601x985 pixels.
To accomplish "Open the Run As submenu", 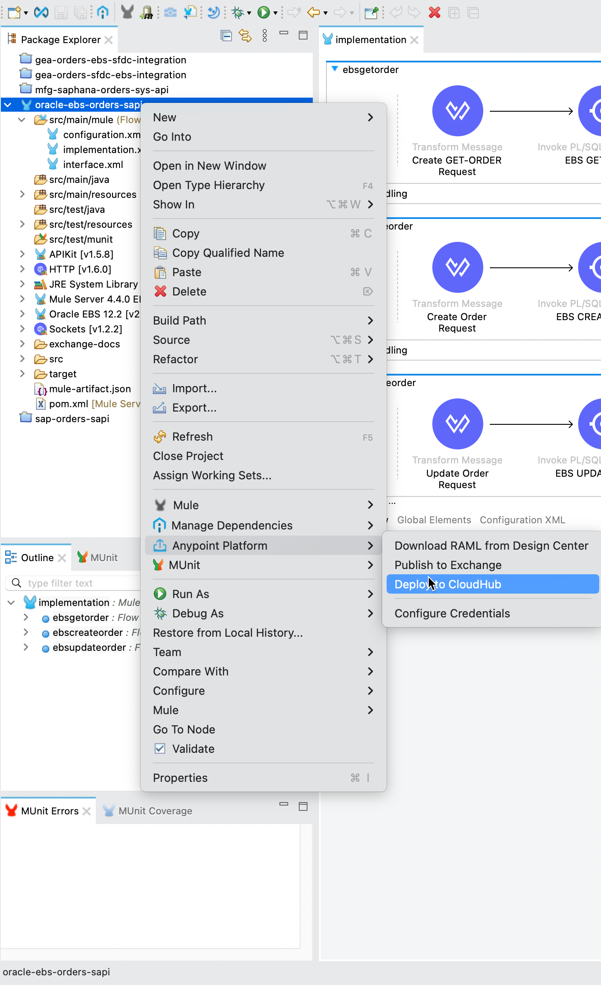I will click(264, 594).
